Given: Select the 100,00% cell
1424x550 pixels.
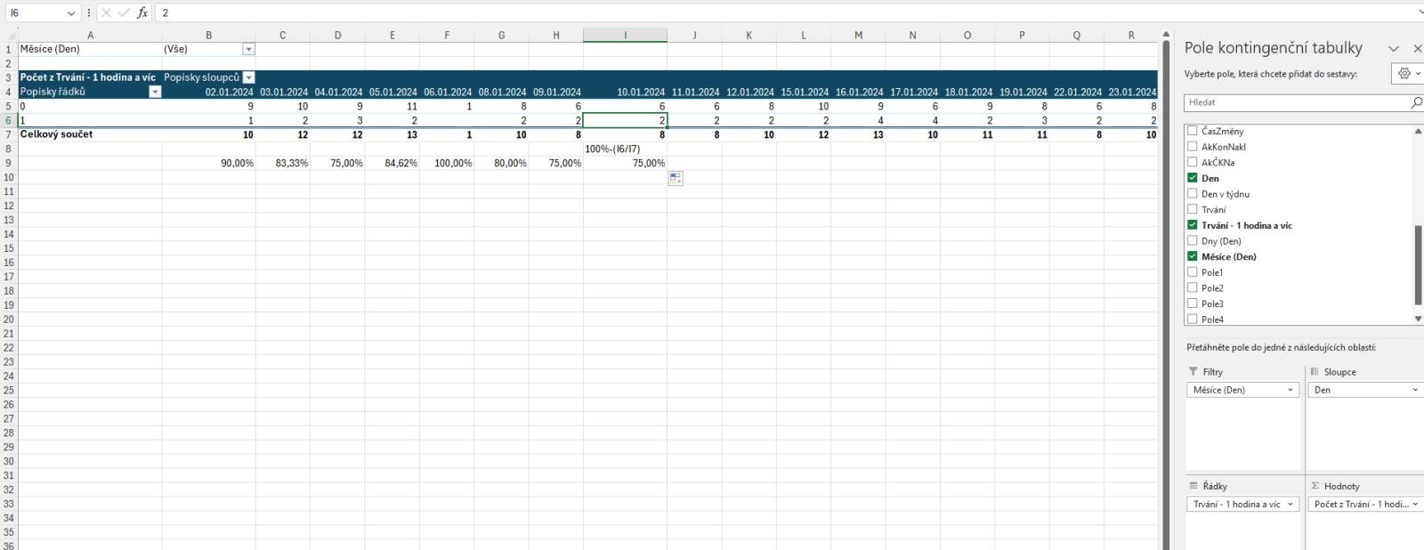Looking at the screenshot, I should (x=447, y=163).
